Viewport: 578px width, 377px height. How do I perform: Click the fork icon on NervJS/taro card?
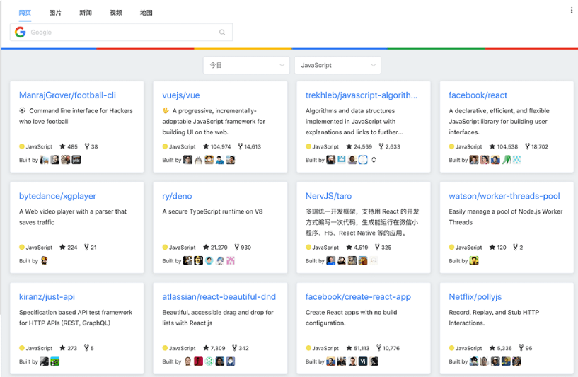[x=377, y=248]
